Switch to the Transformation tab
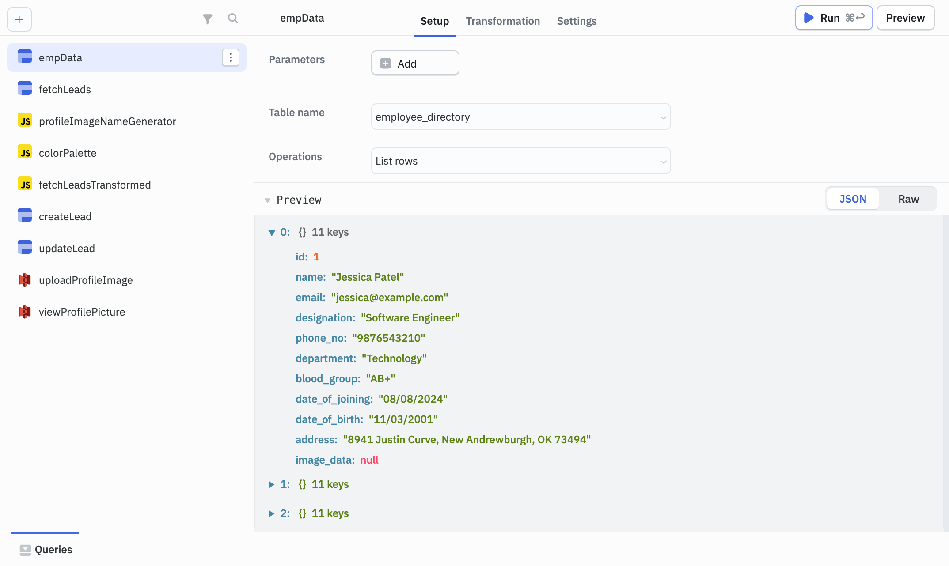 503,21
